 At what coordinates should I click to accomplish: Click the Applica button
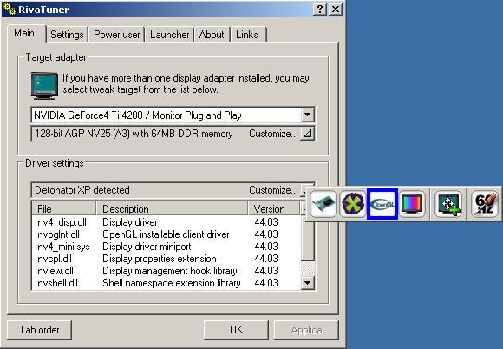(306, 330)
